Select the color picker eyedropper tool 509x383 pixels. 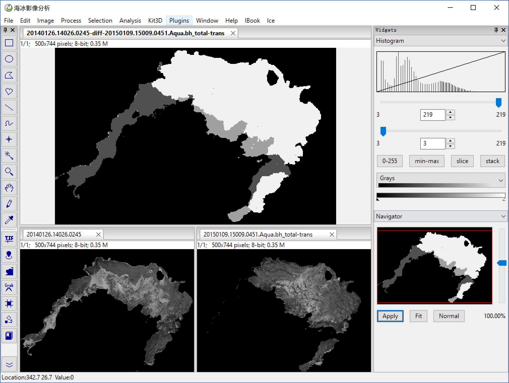click(9, 220)
